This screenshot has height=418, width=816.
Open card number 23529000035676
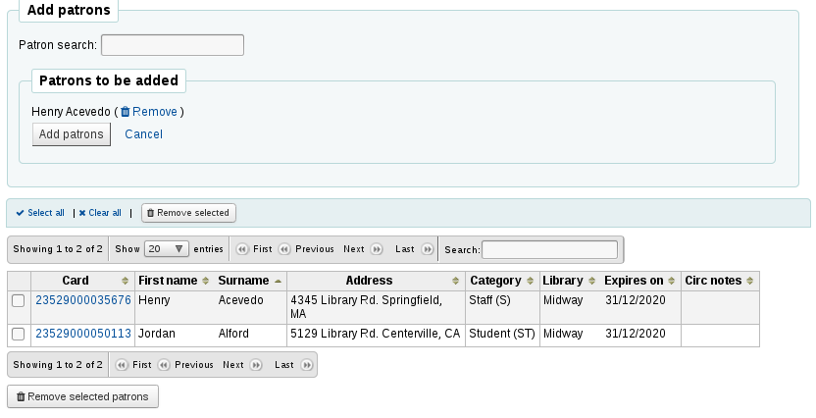tap(83, 300)
